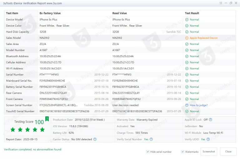Image resolution: width=240 pixels, height=159 pixels.
Task: Disable the Watermarks checkbox
Action: pyautogui.click(x=182, y=152)
